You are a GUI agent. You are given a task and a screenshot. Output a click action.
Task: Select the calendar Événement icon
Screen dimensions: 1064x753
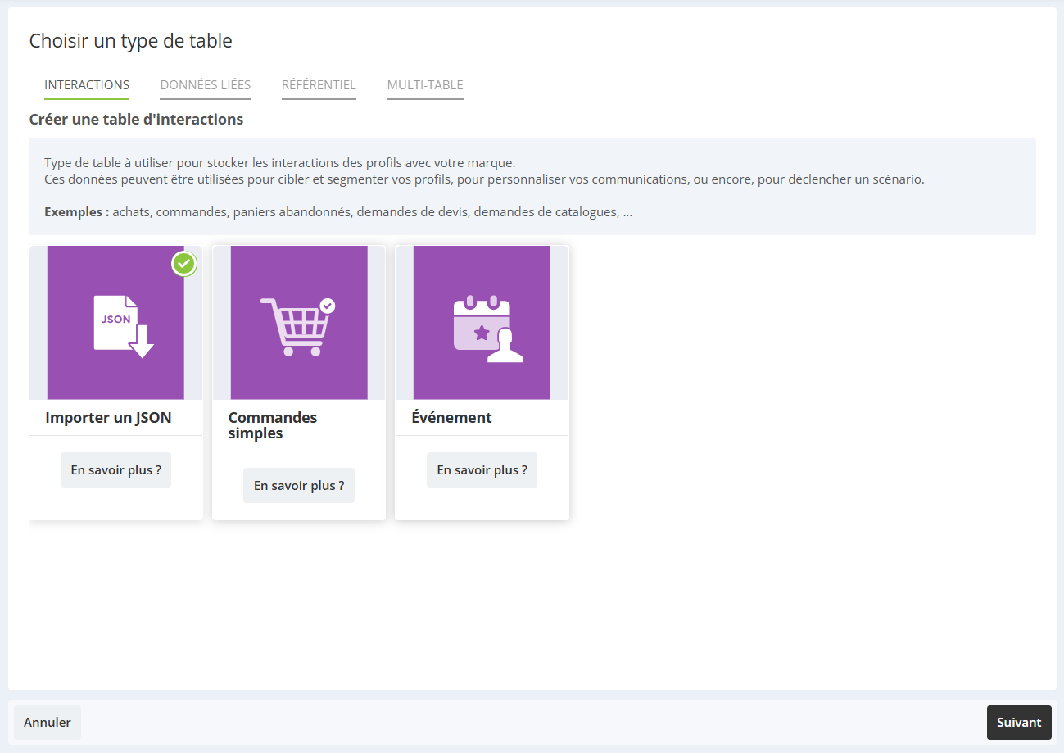pos(488,329)
